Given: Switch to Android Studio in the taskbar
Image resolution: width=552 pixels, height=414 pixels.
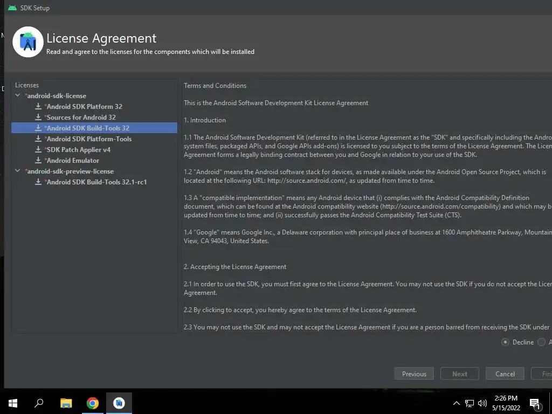Looking at the screenshot, I should click(119, 403).
